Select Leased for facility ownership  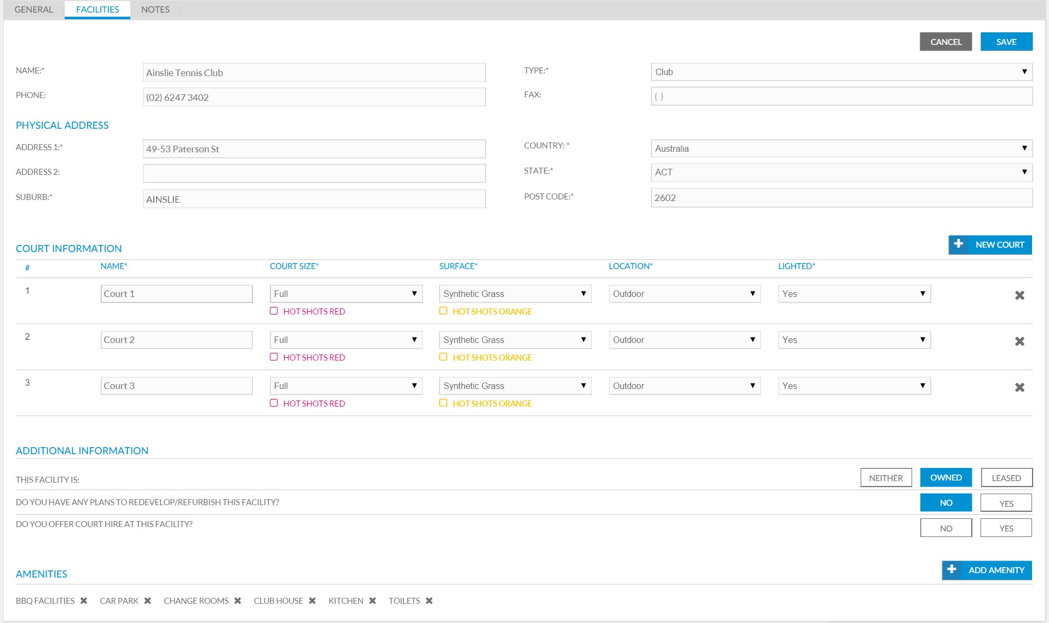[1006, 478]
